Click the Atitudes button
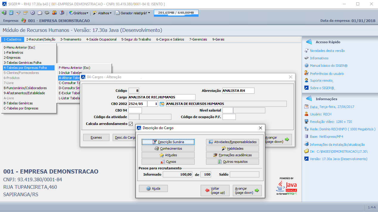The image size is (378, 212). (x=168, y=155)
